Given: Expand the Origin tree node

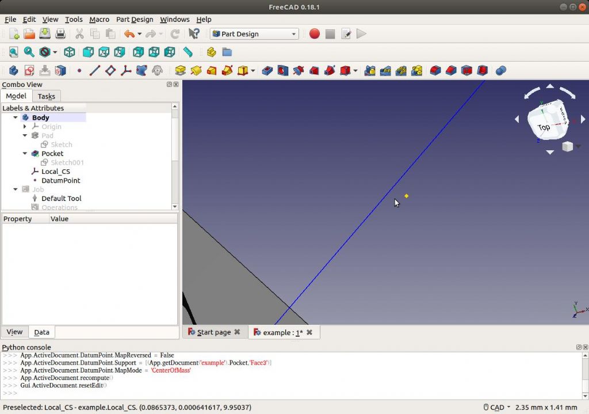Looking at the screenshot, I should (x=25, y=126).
